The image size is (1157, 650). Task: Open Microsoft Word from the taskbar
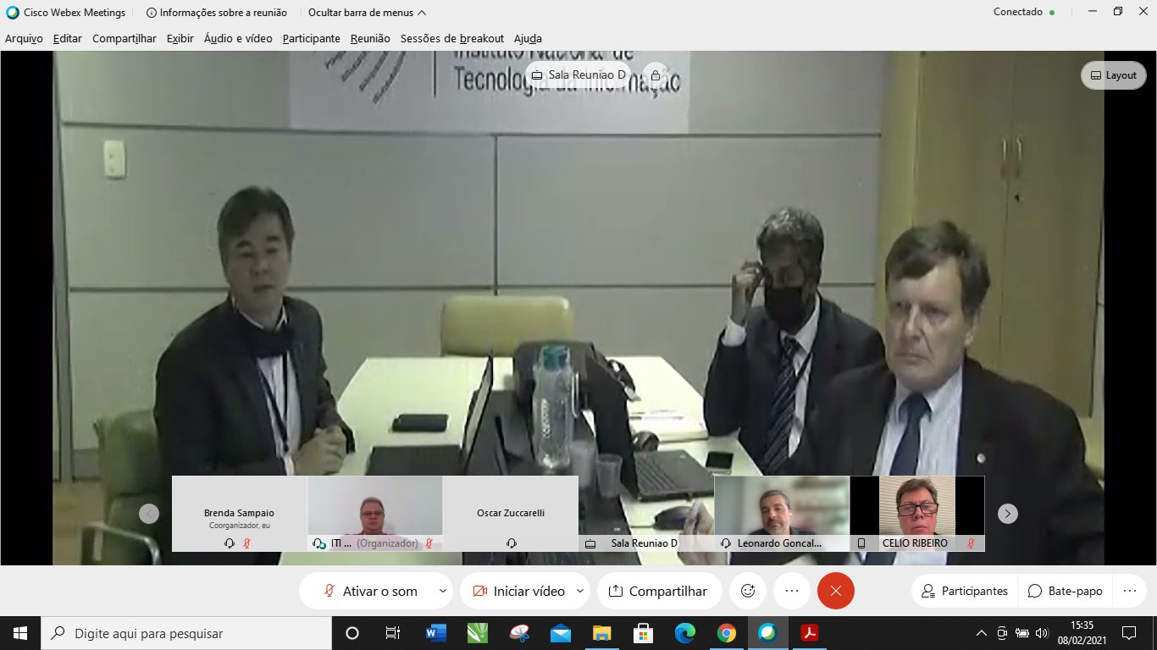[x=436, y=633]
